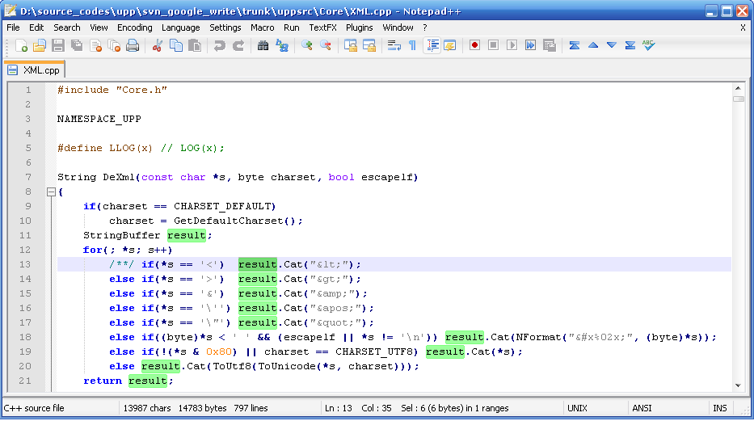Click the spell check ABC icon
The height and width of the screenshot is (421, 754).
tap(648, 46)
